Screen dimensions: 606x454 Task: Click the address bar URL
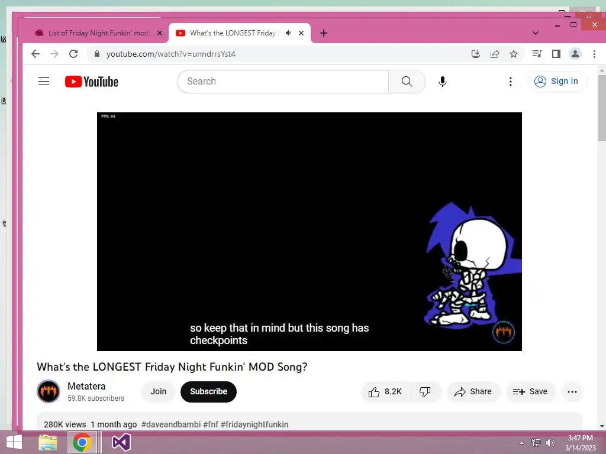pos(171,54)
